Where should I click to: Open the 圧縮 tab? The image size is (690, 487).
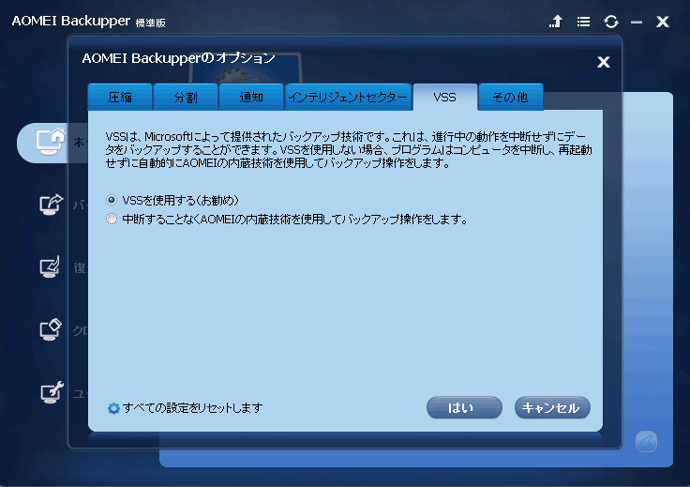(120, 97)
